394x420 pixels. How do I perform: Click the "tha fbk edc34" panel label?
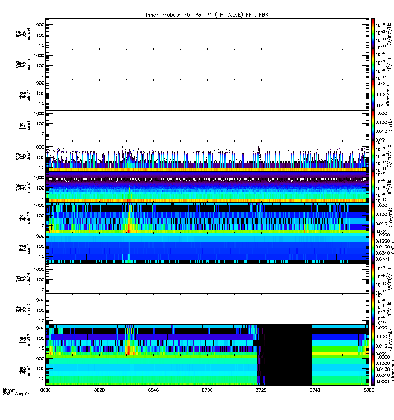click(25, 95)
